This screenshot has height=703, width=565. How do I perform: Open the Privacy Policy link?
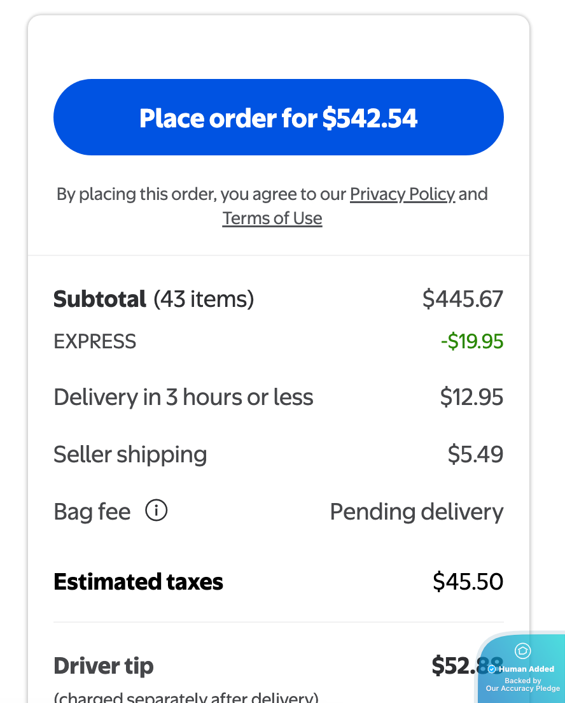(402, 194)
